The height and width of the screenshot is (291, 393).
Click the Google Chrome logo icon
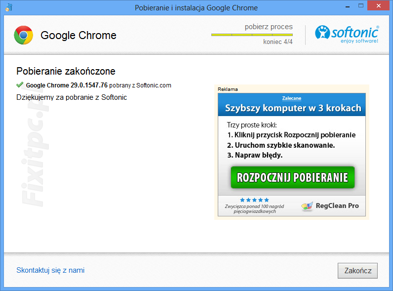click(x=23, y=35)
